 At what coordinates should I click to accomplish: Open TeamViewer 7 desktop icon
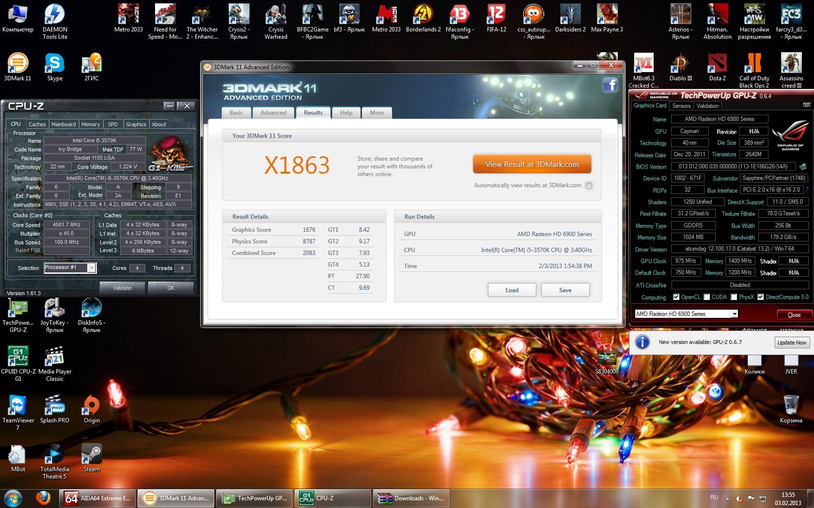tap(18, 413)
